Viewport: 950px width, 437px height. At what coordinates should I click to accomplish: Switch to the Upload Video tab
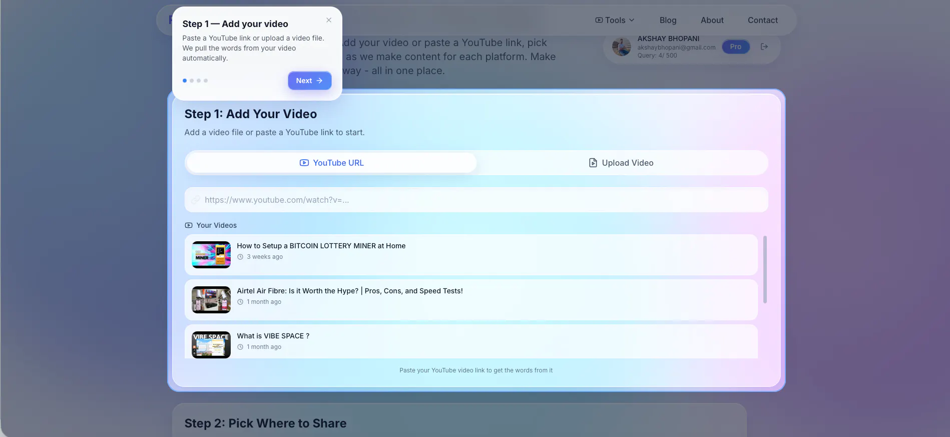621,163
